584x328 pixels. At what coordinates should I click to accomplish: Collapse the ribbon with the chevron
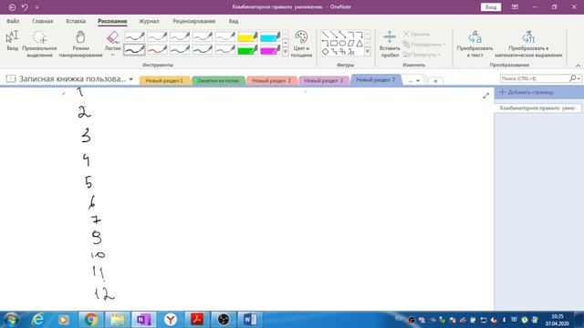pos(578,66)
